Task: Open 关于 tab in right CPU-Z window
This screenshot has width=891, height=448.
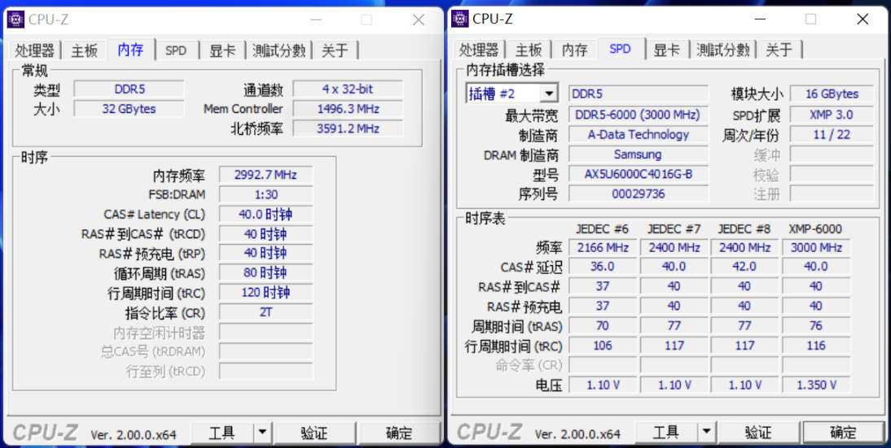Action: 779,50
